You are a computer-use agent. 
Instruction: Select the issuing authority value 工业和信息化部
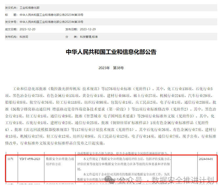click(30, 8)
